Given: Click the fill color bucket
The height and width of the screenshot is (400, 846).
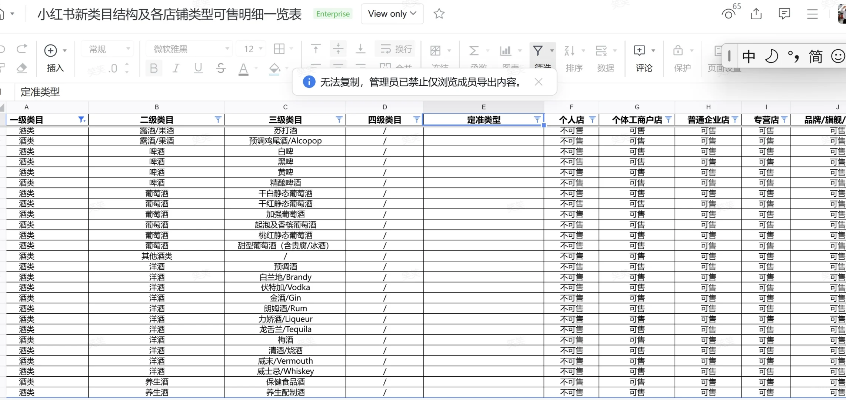Looking at the screenshot, I should tap(274, 69).
